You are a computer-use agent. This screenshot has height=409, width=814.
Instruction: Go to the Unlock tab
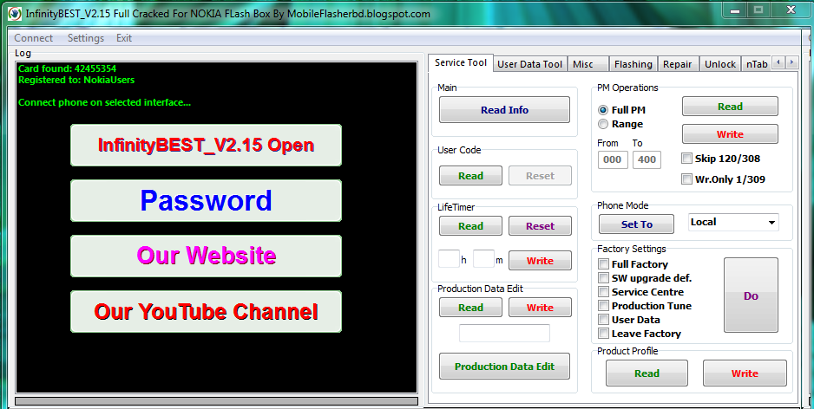tap(720, 64)
